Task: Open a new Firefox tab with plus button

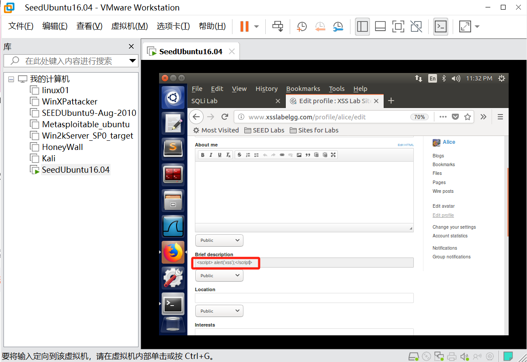Action: point(391,101)
